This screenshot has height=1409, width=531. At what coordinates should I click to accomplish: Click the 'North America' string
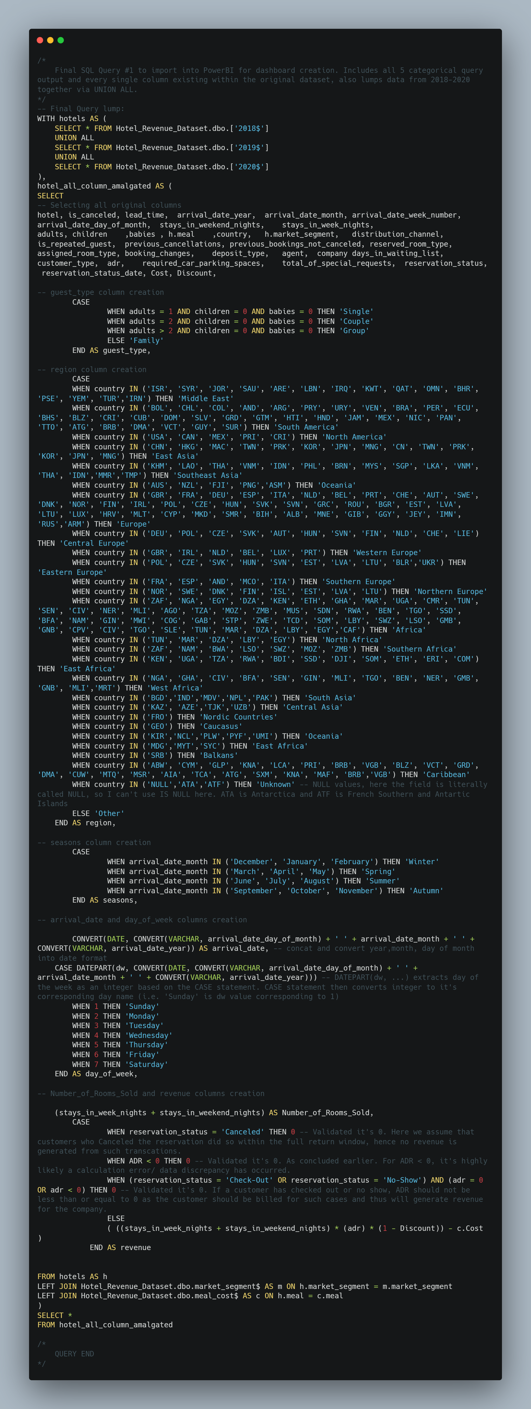(x=354, y=437)
